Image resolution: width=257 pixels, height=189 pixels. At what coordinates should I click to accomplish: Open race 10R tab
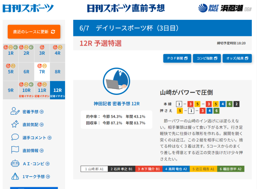(x=26, y=90)
